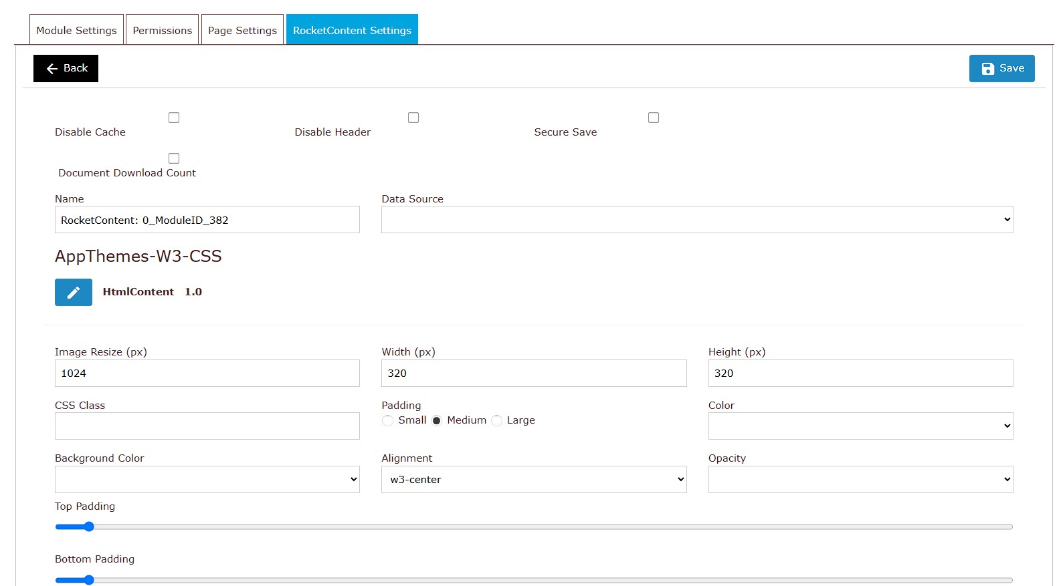Open the Background Color dropdown

coord(207,480)
